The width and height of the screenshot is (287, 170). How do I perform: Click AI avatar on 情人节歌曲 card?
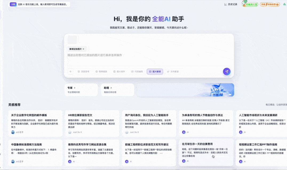click(184, 132)
